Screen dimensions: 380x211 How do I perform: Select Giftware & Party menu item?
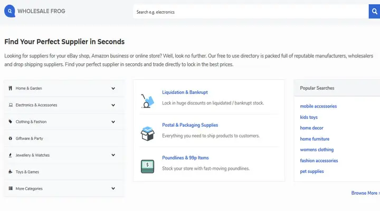tap(30, 138)
